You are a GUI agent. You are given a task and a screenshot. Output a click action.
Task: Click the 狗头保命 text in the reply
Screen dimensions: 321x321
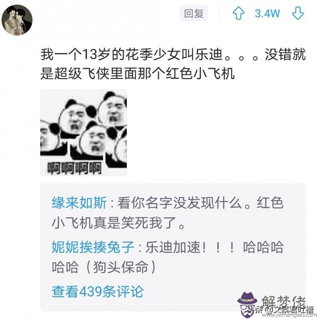coord(121,267)
